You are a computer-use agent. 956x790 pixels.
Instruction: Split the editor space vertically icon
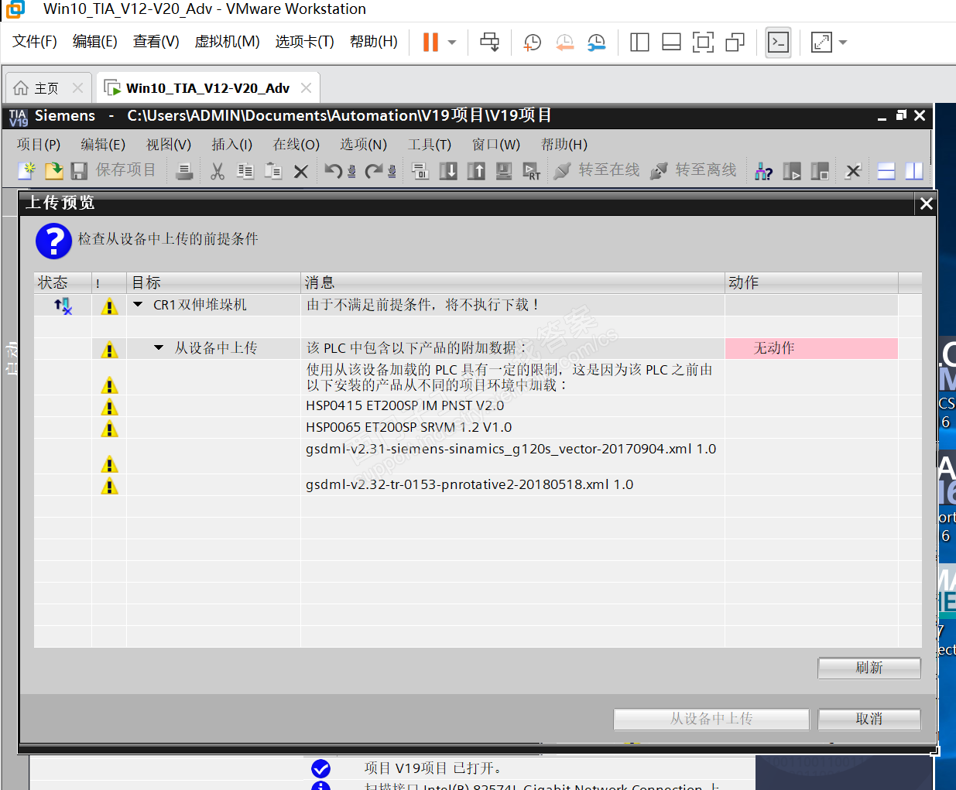click(914, 171)
